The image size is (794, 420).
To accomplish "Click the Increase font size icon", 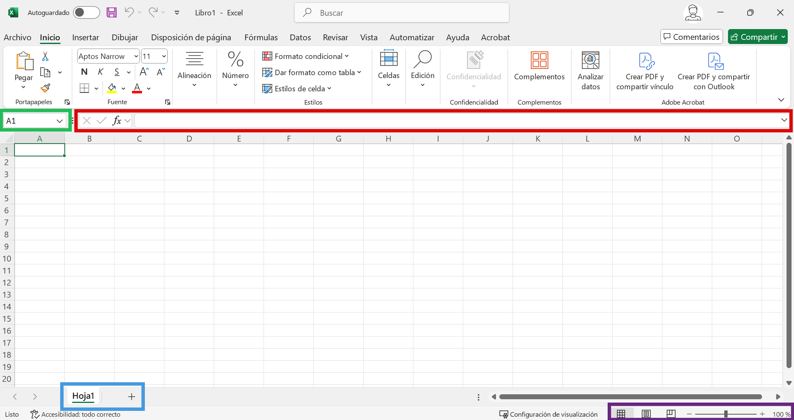I will [x=144, y=72].
